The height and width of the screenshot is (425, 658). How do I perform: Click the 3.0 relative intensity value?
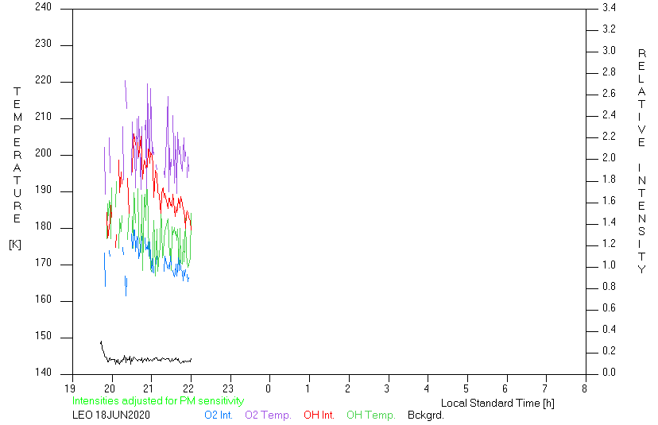tap(609, 50)
